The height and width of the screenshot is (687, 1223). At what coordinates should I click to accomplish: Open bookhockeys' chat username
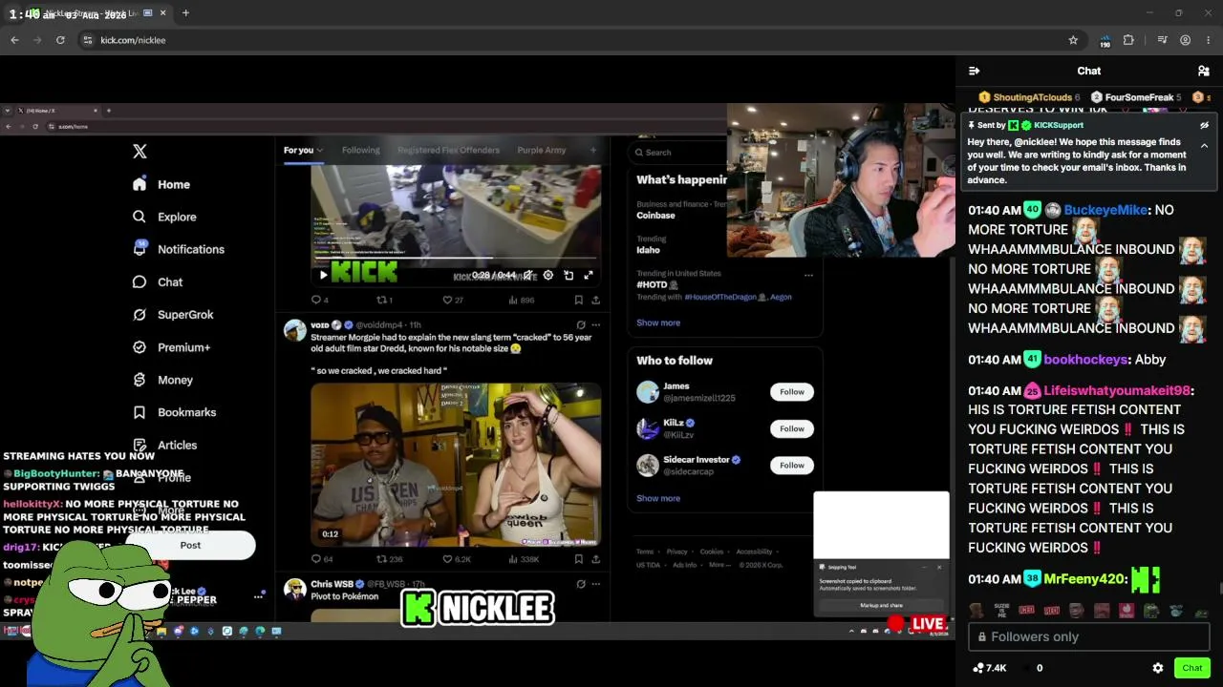click(1085, 360)
